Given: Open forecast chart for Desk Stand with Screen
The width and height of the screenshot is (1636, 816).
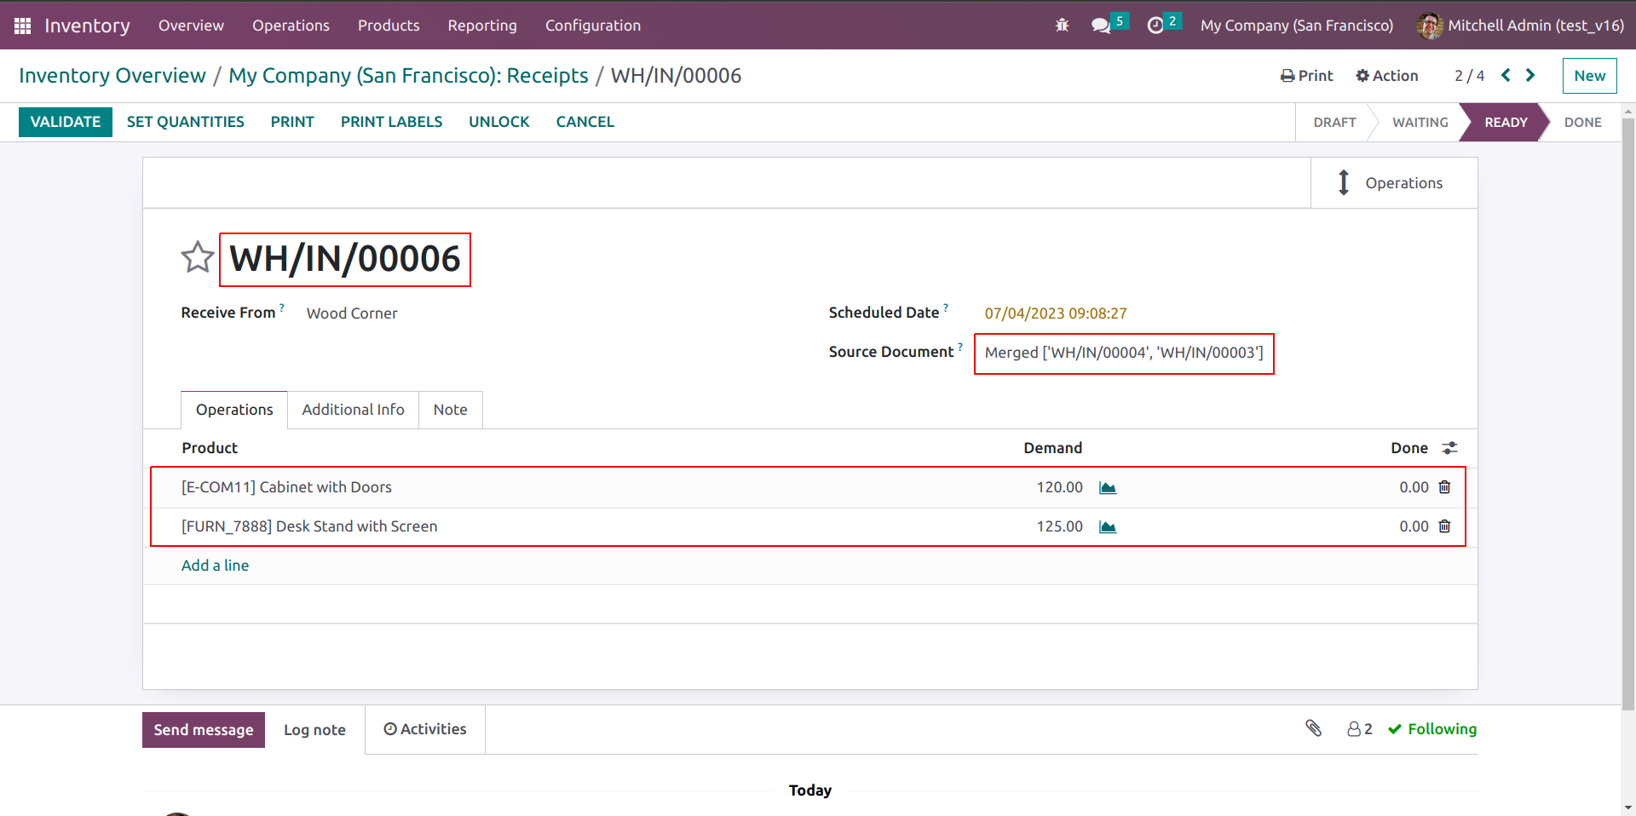Looking at the screenshot, I should [x=1108, y=526].
